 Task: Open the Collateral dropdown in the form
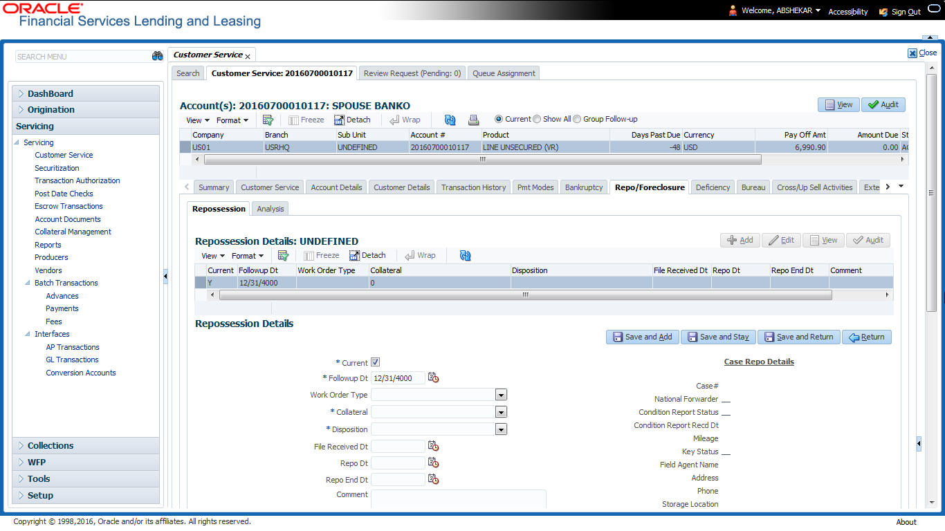click(x=501, y=412)
